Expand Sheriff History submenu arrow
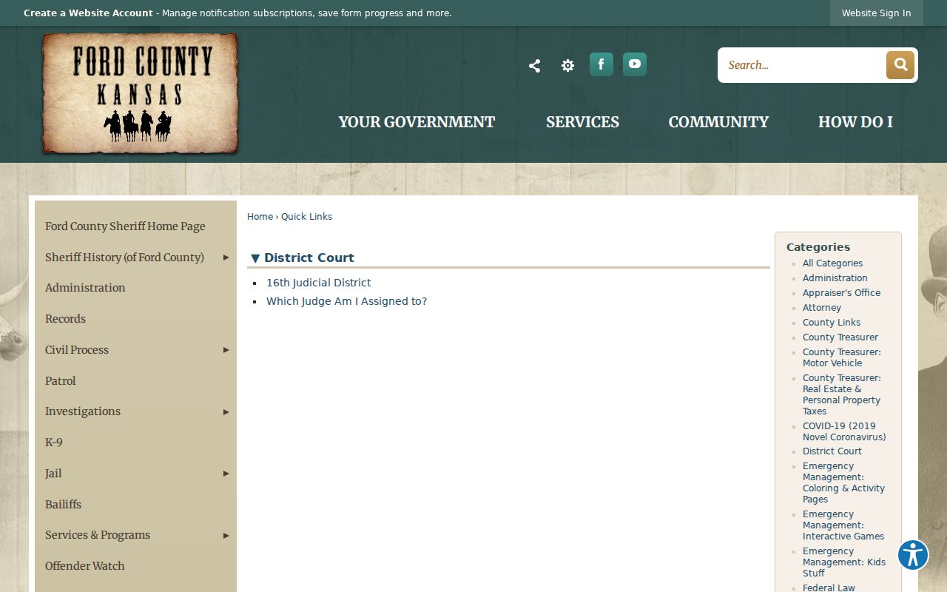The height and width of the screenshot is (592, 947). [226, 258]
